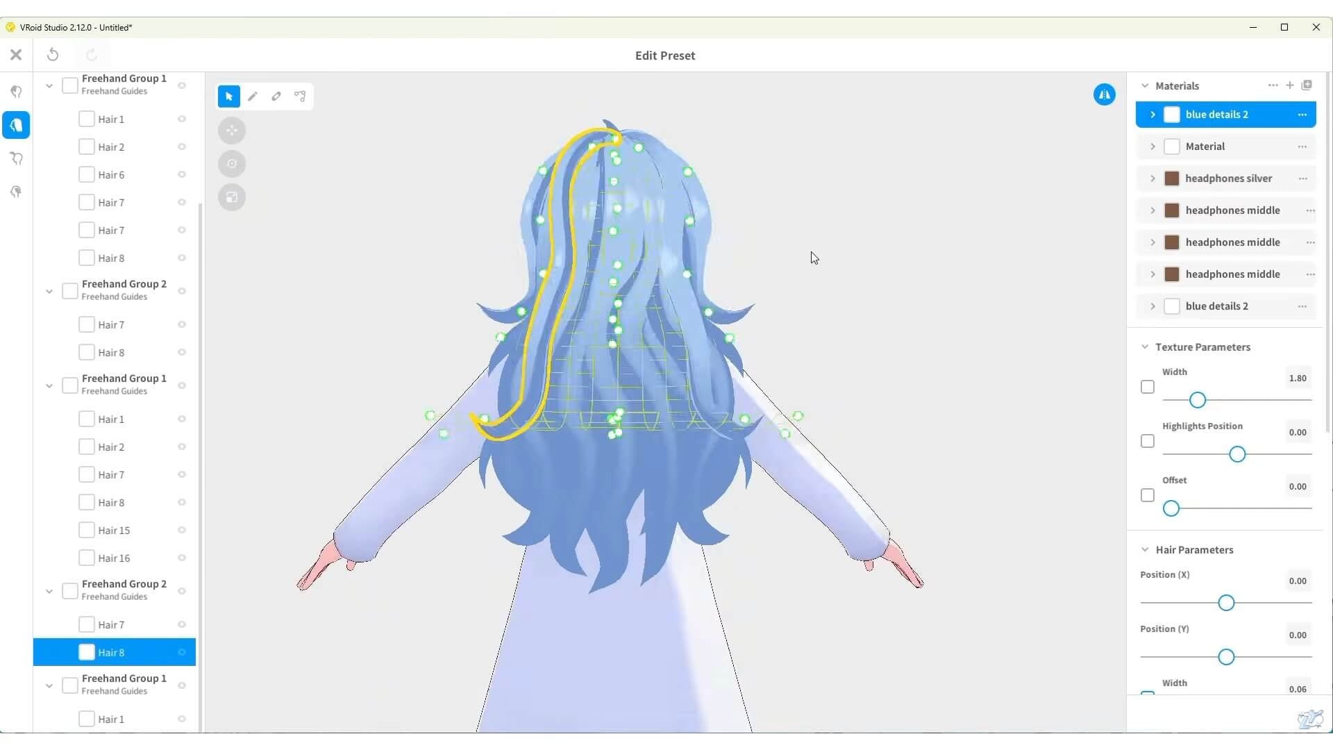The height and width of the screenshot is (750, 1333).
Task: Add a new material with plus icon
Action: pos(1290,85)
